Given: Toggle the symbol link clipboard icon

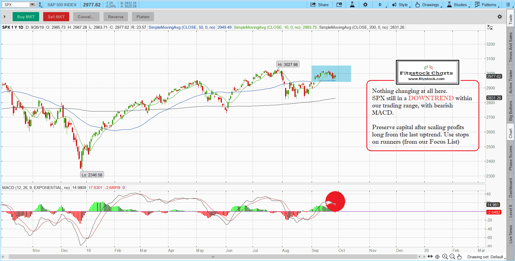Looking at the screenshot, I should (40, 5).
